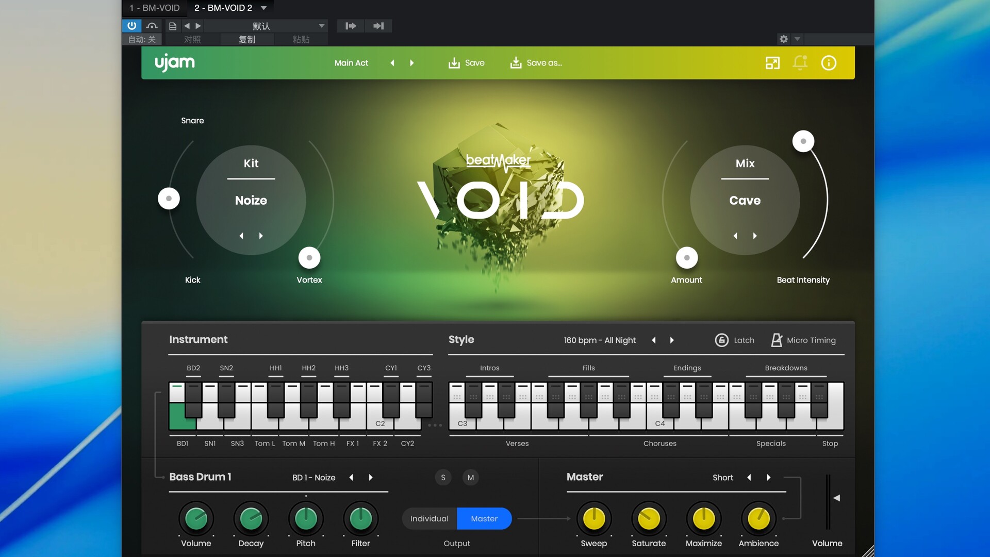Screen dimensions: 990x557
Task: Select previous Main Act preset arrow
Action: pyautogui.click(x=392, y=63)
